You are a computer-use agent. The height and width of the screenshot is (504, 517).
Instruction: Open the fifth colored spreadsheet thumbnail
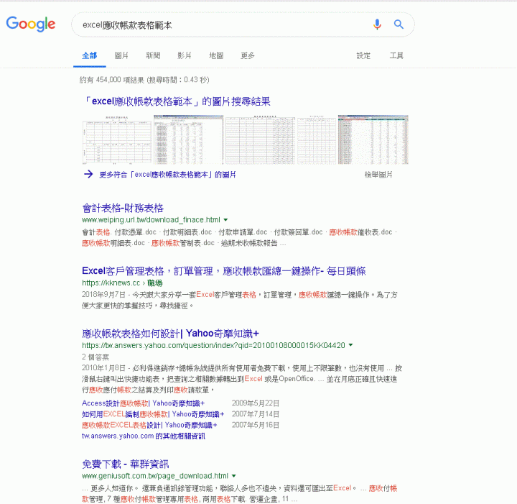pyautogui.click(x=373, y=139)
